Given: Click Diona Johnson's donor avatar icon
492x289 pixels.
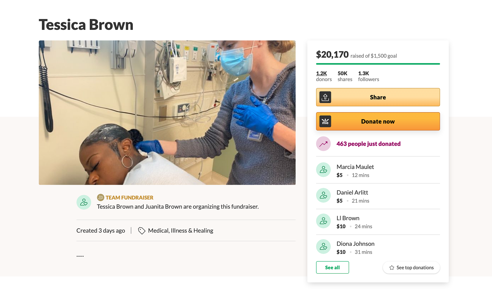Looking at the screenshot, I should (x=323, y=247).
